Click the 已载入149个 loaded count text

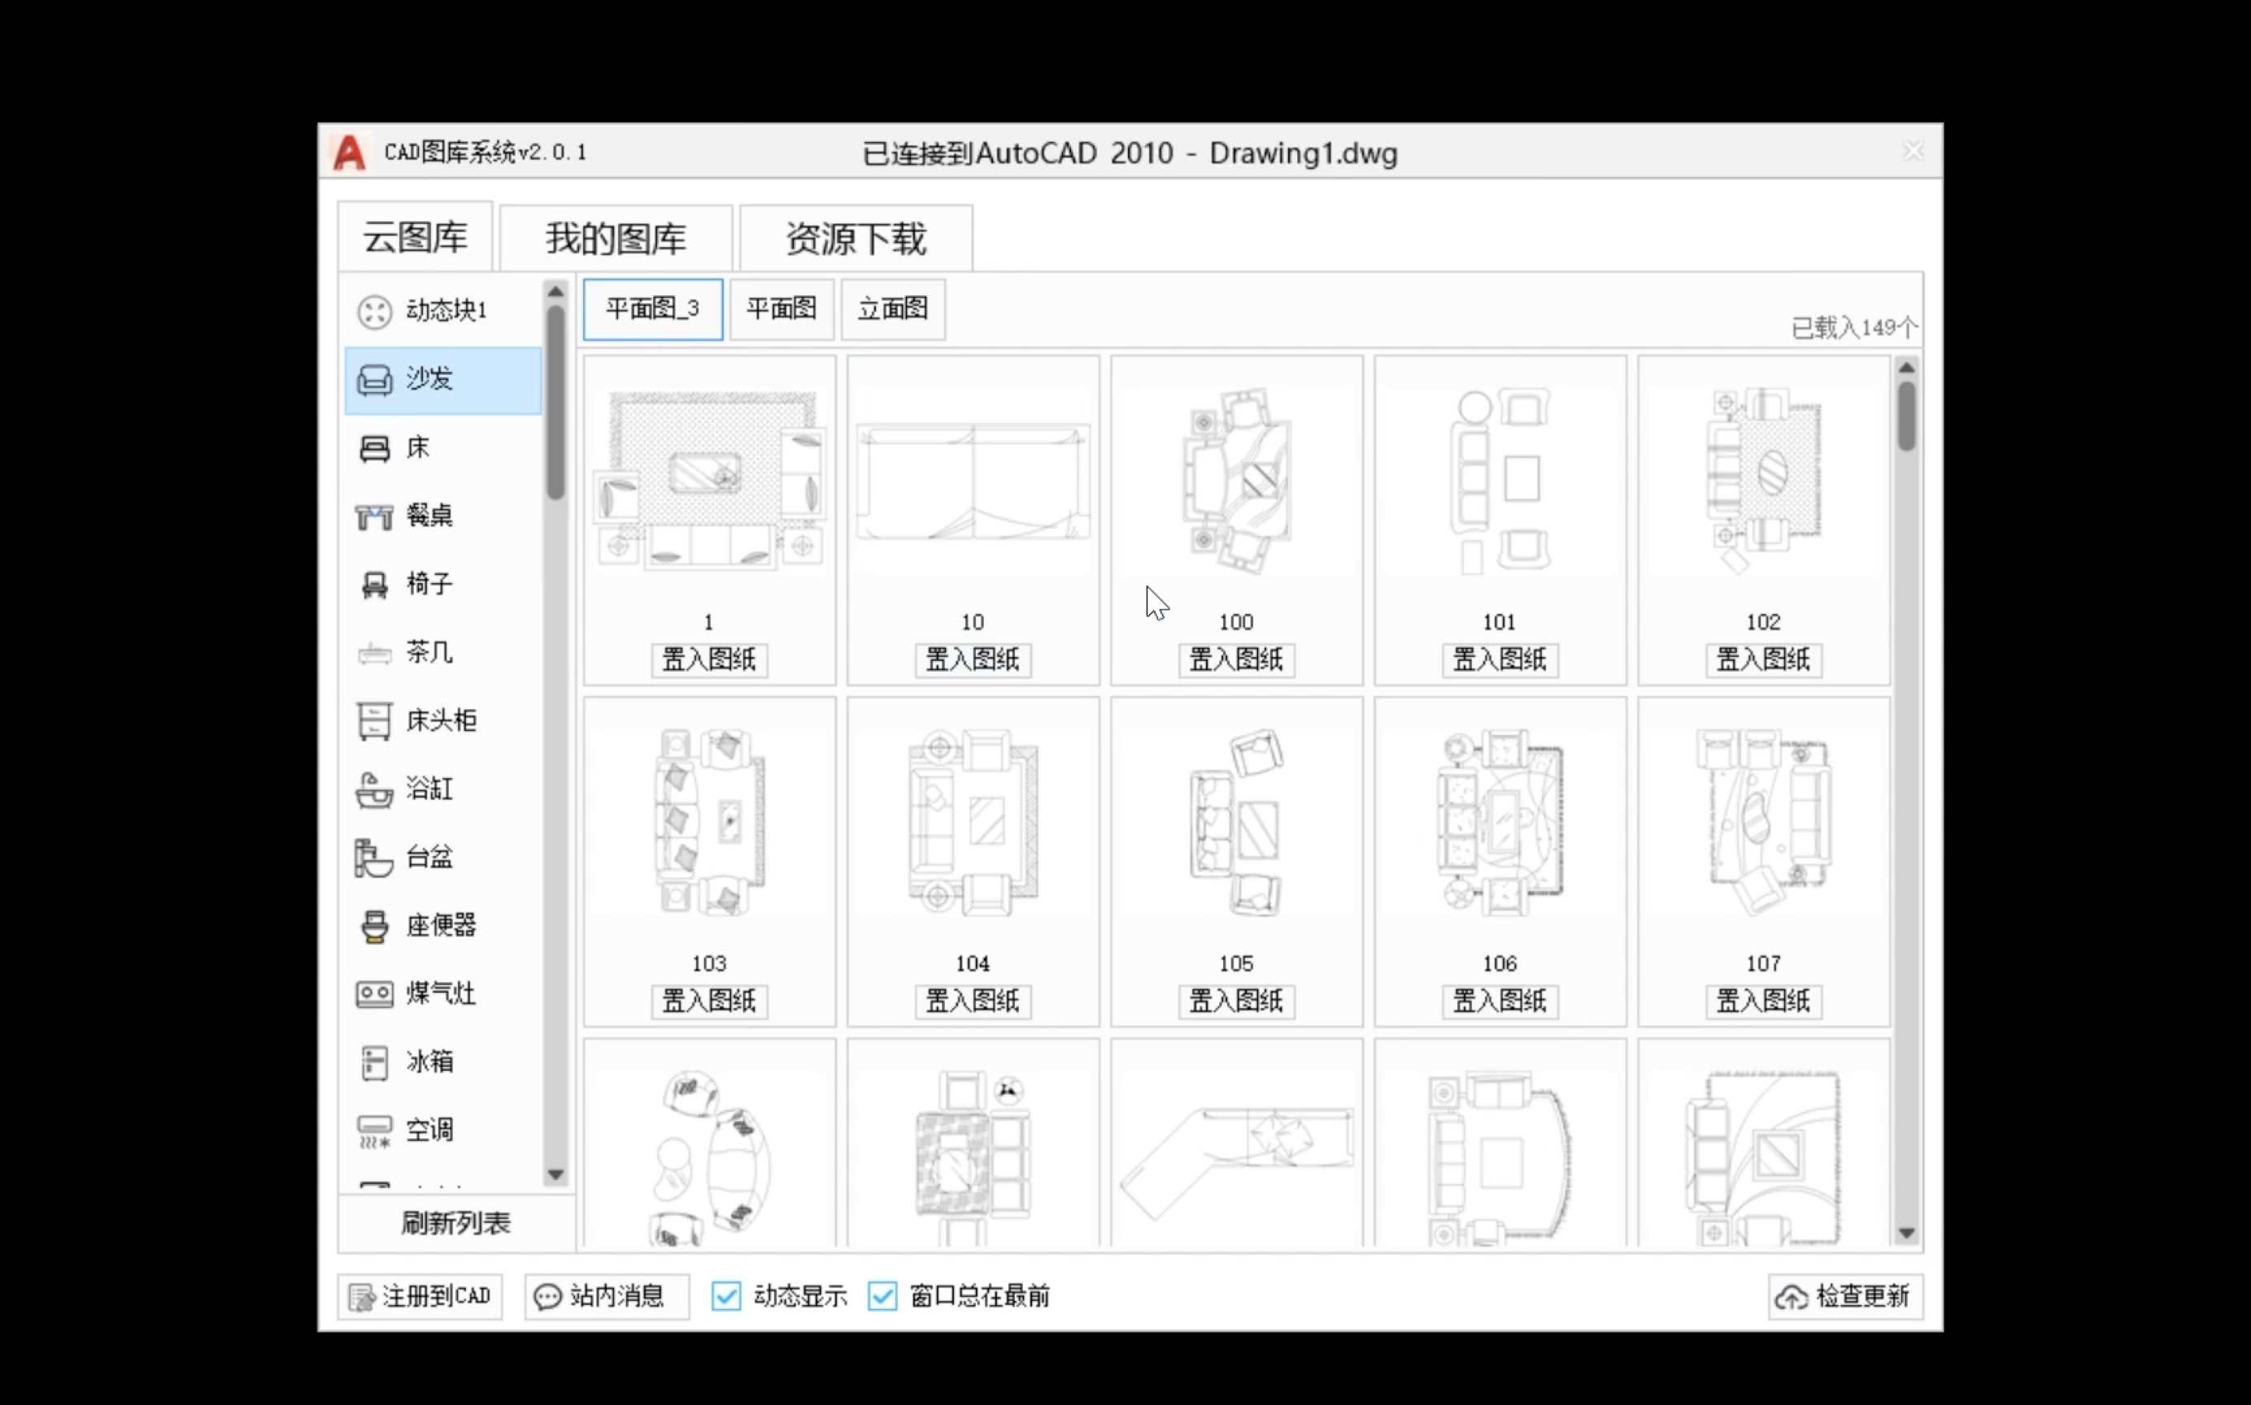[1853, 327]
